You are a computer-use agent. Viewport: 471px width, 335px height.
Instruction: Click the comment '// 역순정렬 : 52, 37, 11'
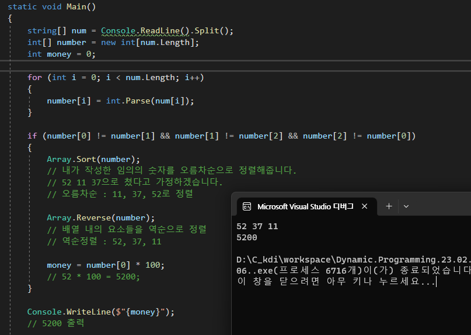pos(104,241)
